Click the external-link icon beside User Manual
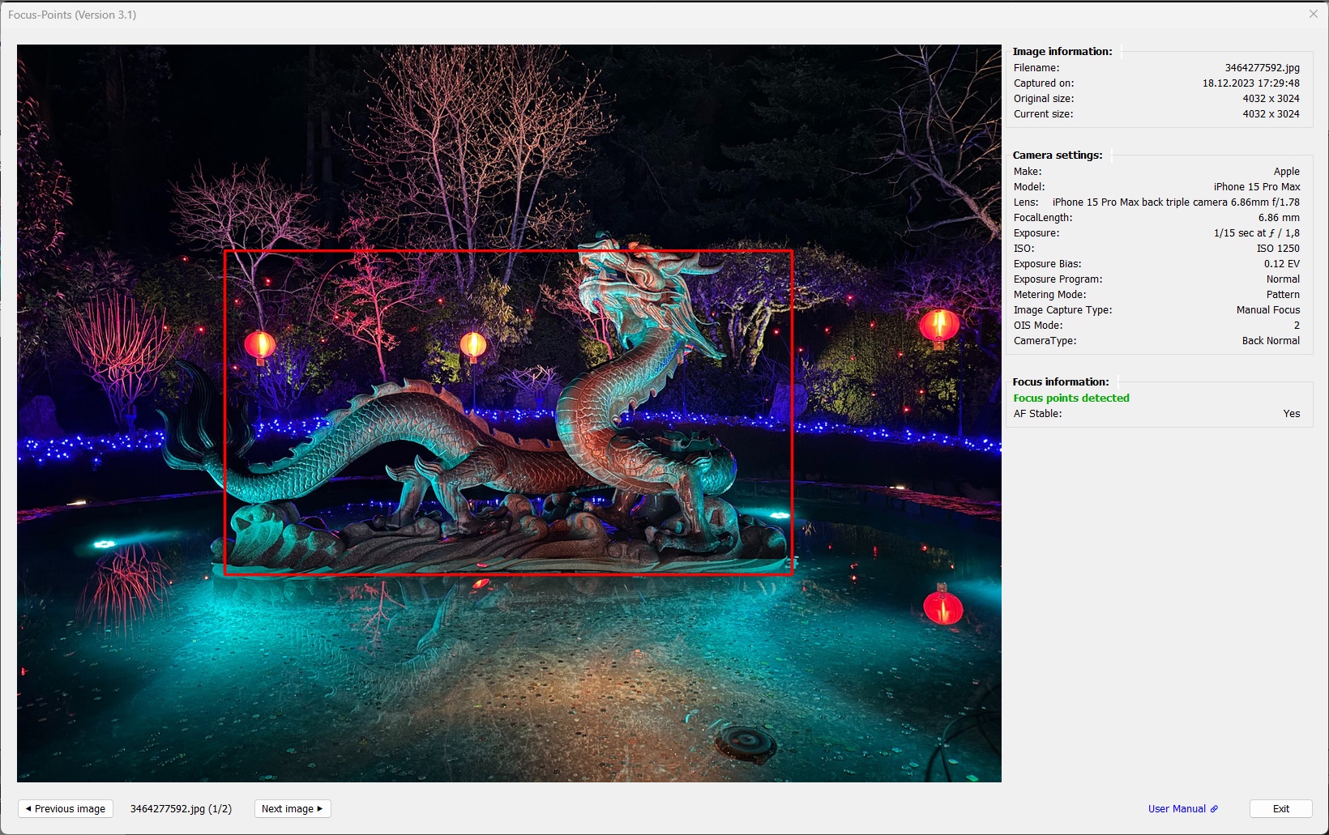1329x835 pixels. click(1214, 809)
